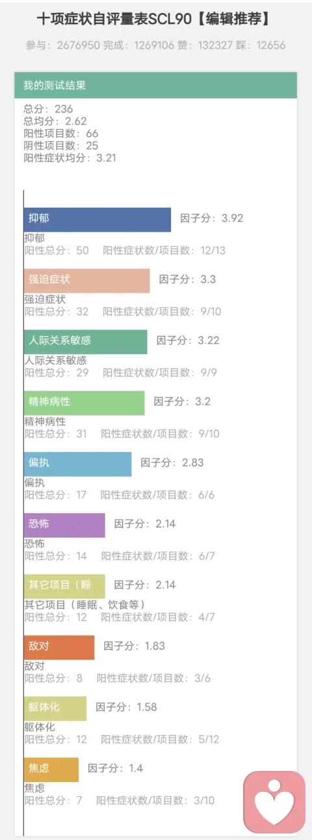
Task: Select the light blue 偏执 bar
Action: 78,464
